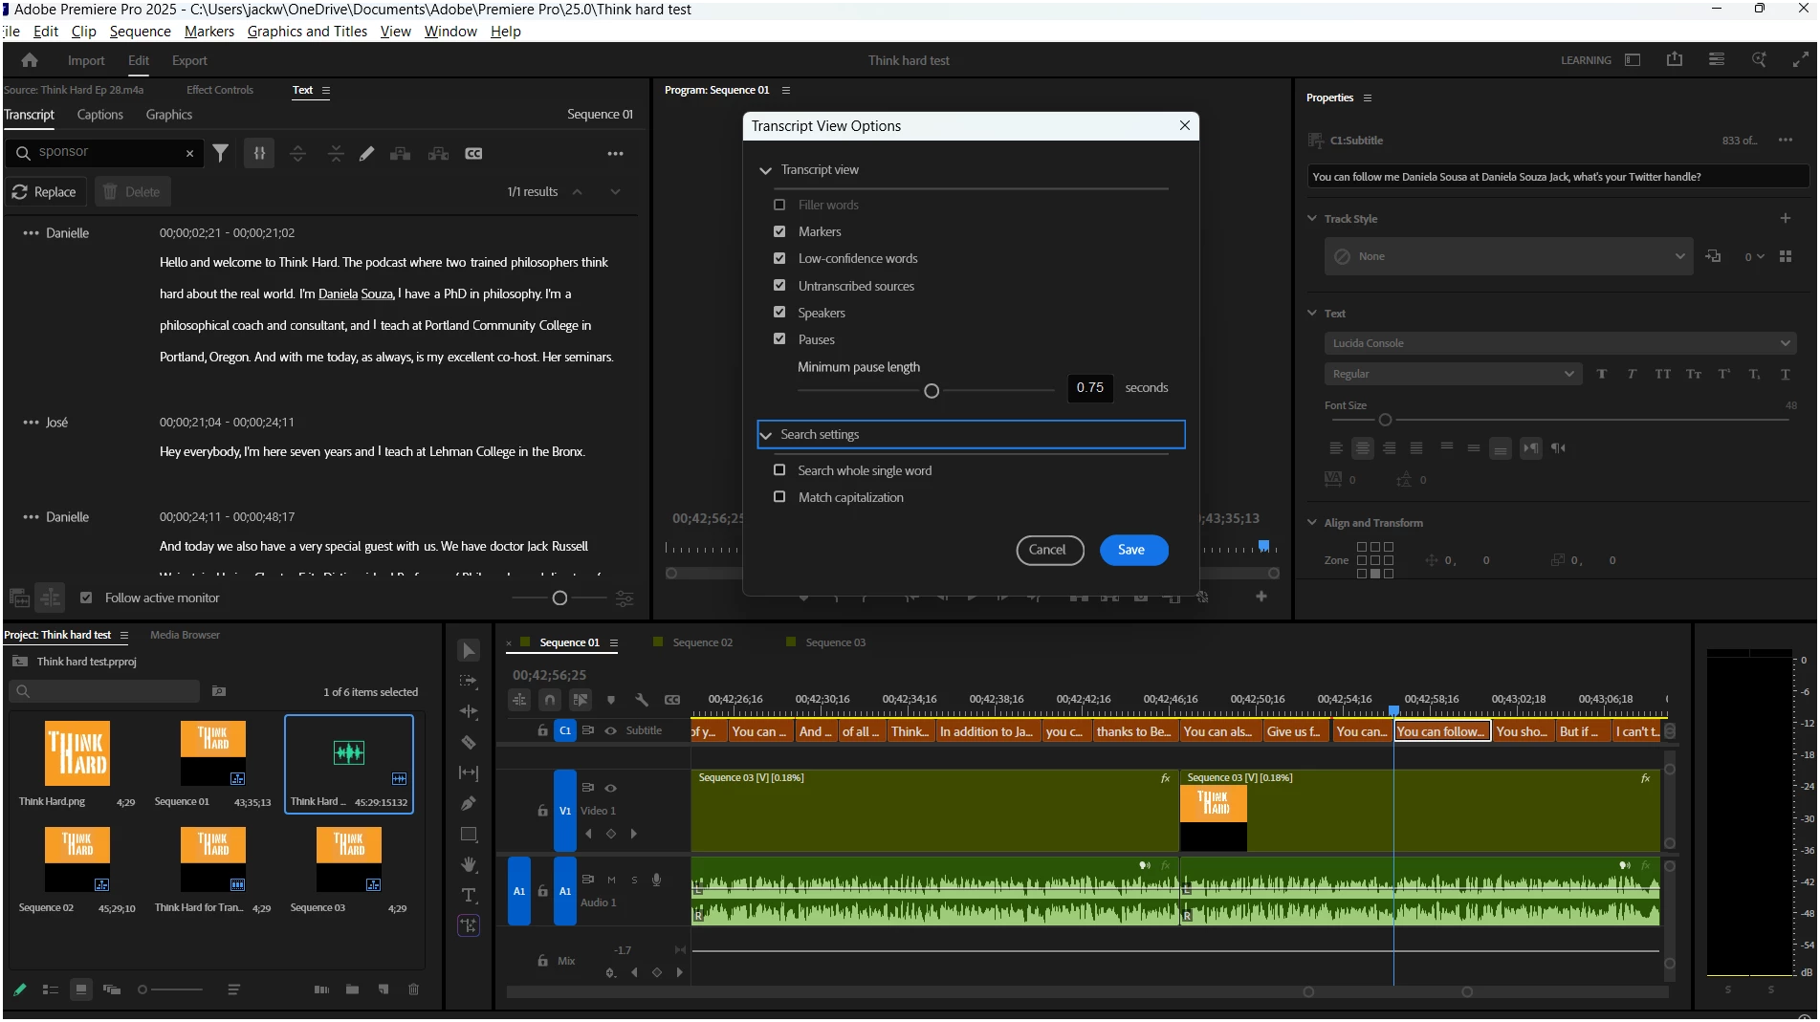
Task: Collapse the Align and Transform section
Action: (1312, 522)
